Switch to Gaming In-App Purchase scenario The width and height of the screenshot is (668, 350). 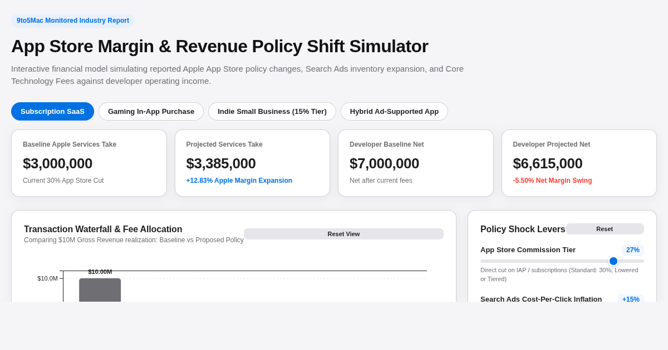151,111
